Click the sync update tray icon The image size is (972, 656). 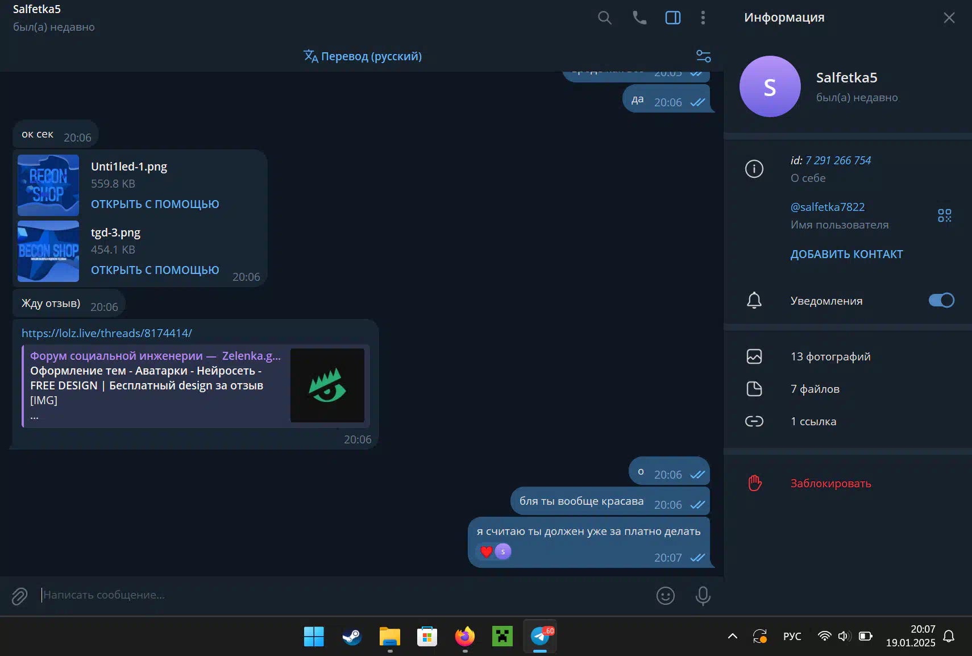[x=760, y=636]
